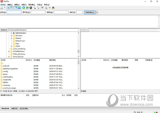This screenshot has width=160, height=113.
Task: Click the users_rendering folder icon
Action: 11,49
